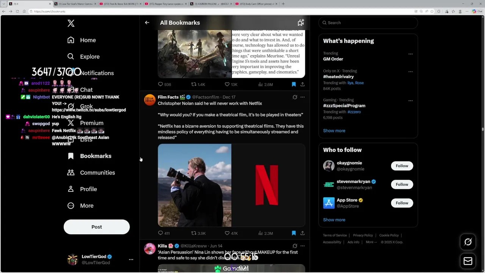Open the Christopher Nolan photo
Viewport: 485px width, 273px height.
pos(194,185)
